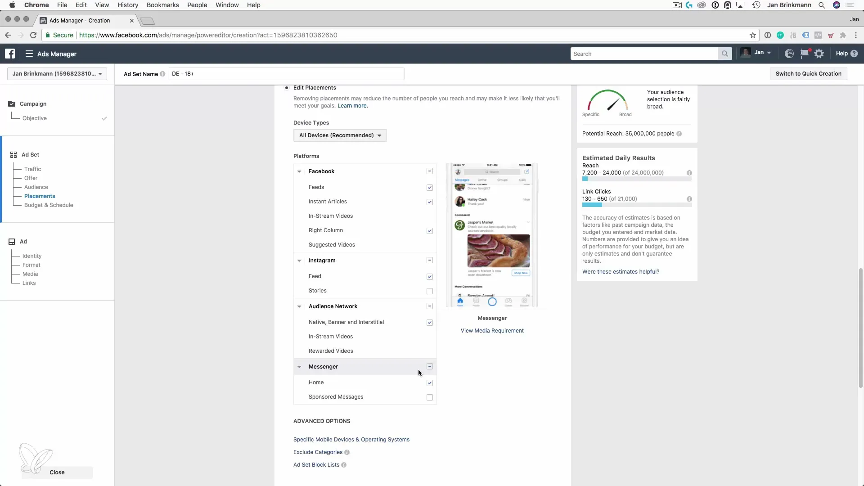This screenshot has height=486, width=864.
Task: Open the flag pages icon with red badge
Action: pyautogui.click(x=805, y=54)
